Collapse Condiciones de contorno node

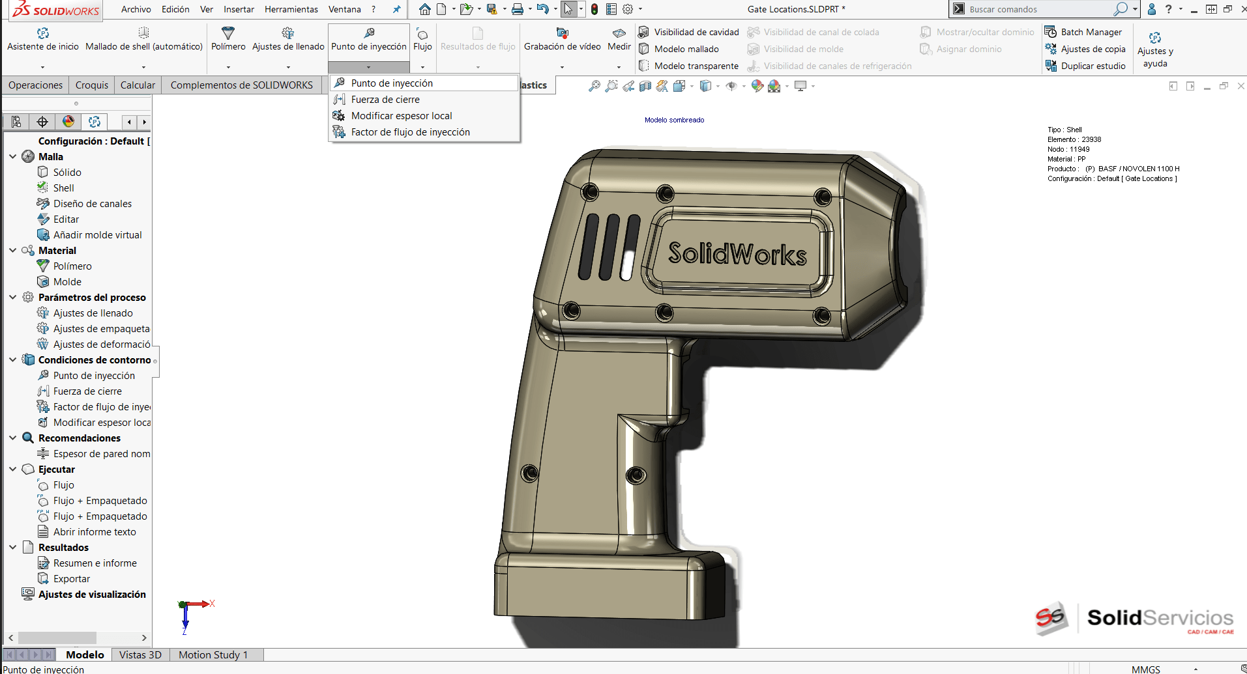(x=12, y=360)
